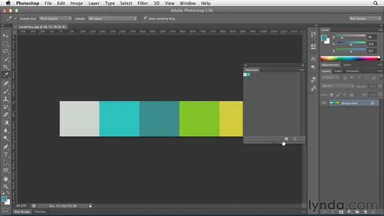Toggle Quick Mask mode button
This screenshot has width=384, height=216.
tap(5, 210)
